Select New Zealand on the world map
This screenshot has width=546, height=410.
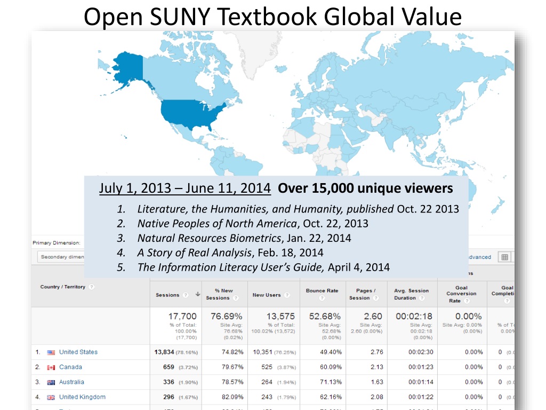tap(497, 206)
